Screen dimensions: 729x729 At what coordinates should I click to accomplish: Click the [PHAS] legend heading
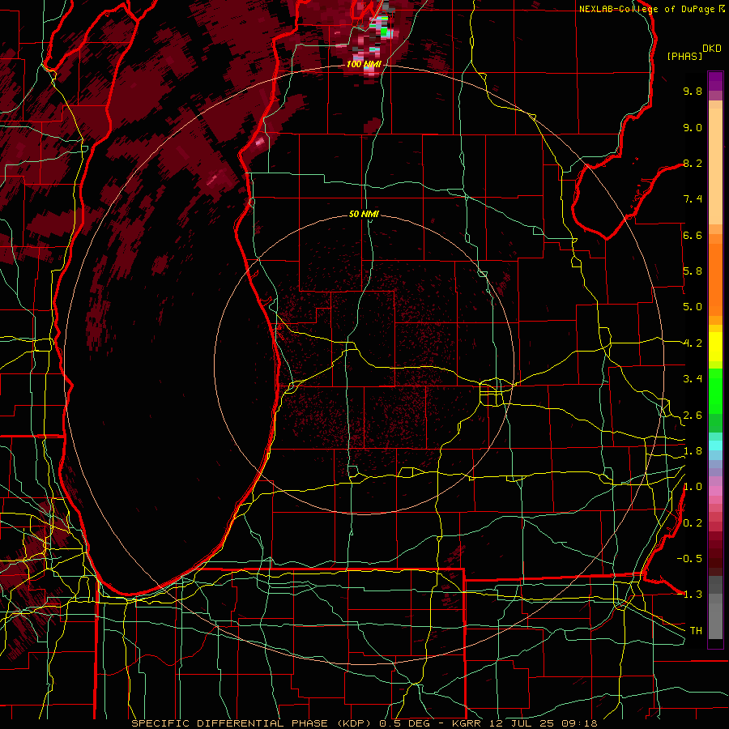pos(684,57)
